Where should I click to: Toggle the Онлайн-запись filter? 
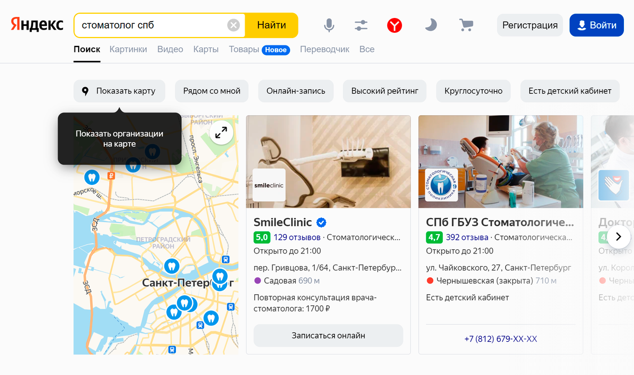(x=296, y=91)
